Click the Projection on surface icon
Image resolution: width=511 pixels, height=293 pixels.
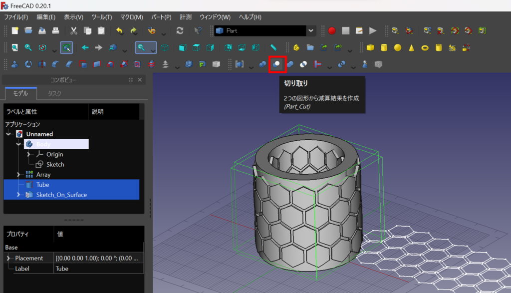203,64
